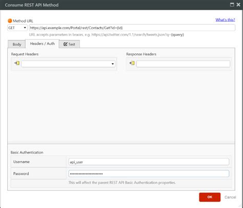Image resolution: width=243 pixels, height=208 pixels.
Task: Click the orange Method URL indicator icon
Action: [x=10, y=21]
